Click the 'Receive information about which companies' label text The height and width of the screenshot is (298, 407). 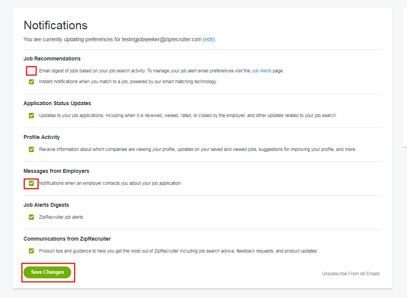[197, 149]
